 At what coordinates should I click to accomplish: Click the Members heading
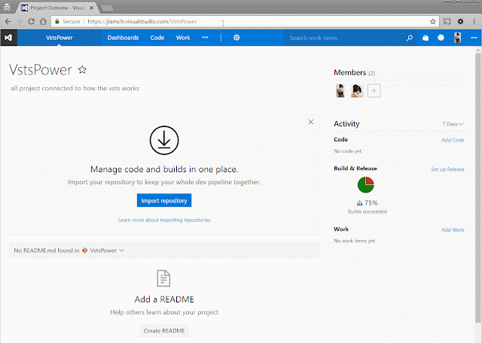pyautogui.click(x=349, y=72)
